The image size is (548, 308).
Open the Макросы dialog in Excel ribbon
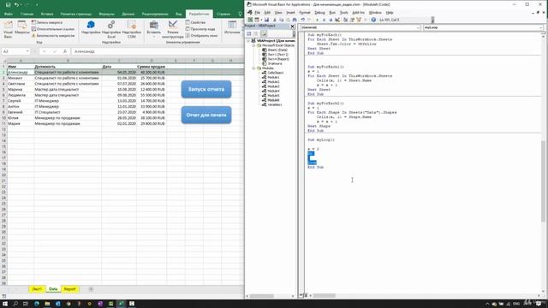(x=22, y=28)
